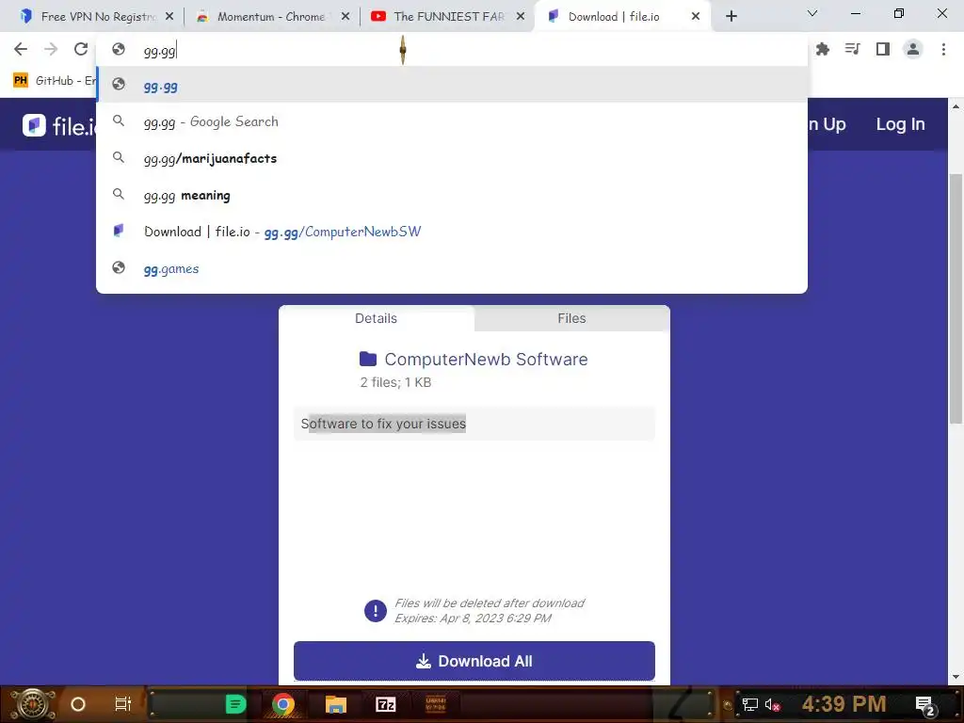
Task: Toggle the Chrome side panel icon
Action: [883, 49]
